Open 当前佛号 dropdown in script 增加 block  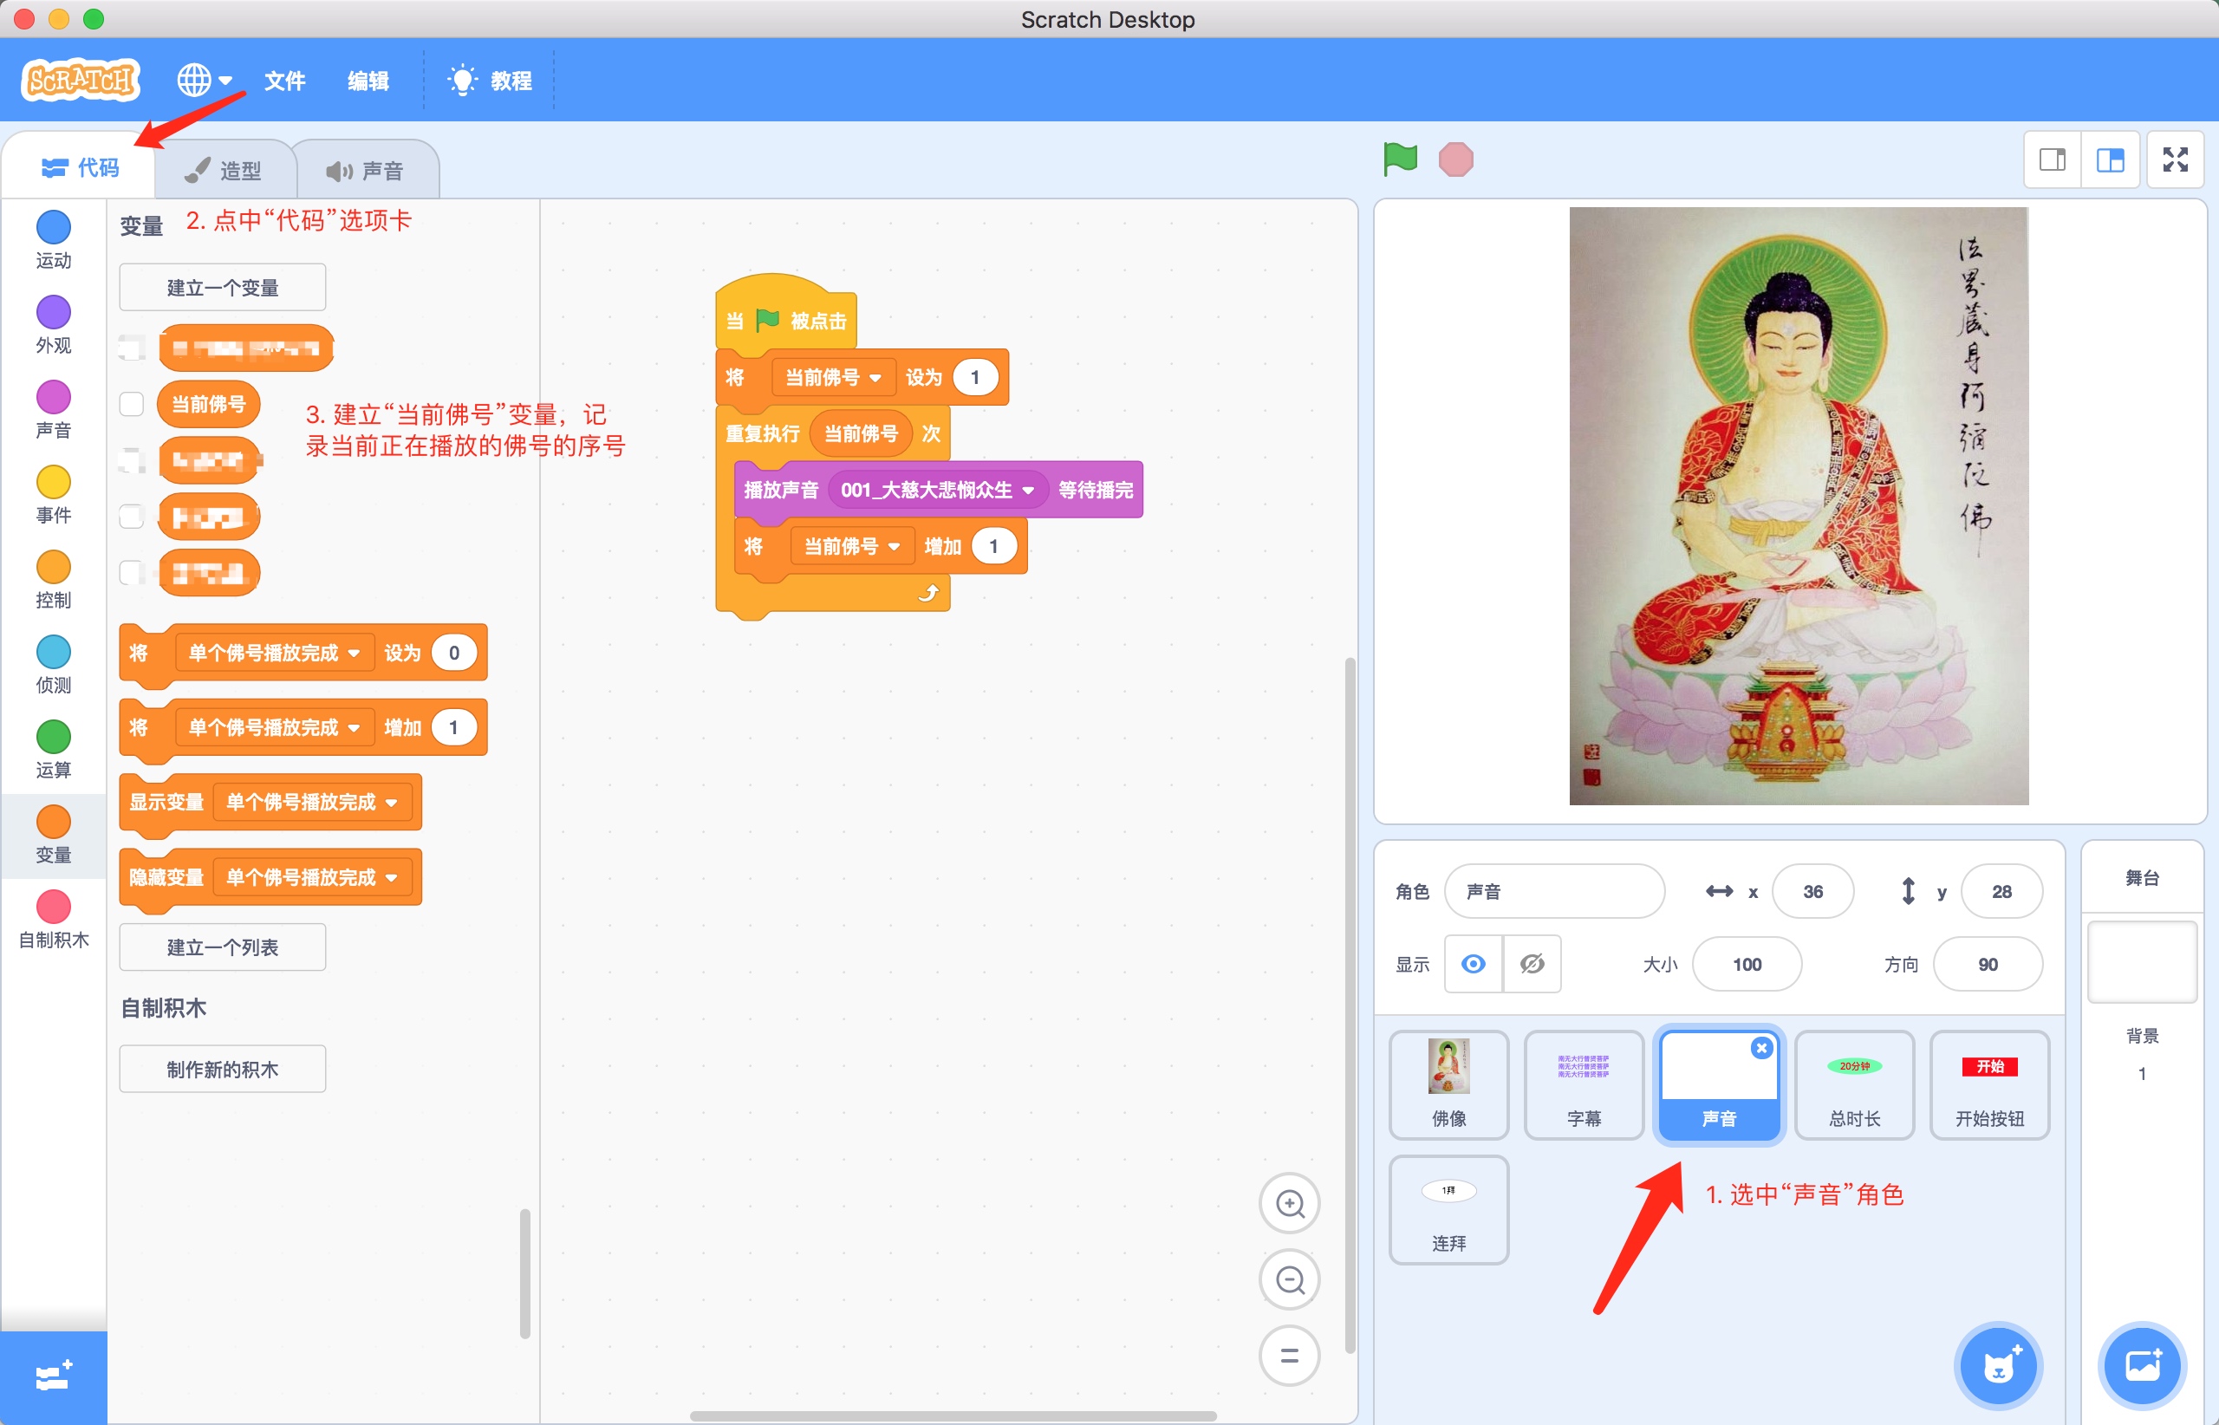pyautogui.click(x=851, y=546)
